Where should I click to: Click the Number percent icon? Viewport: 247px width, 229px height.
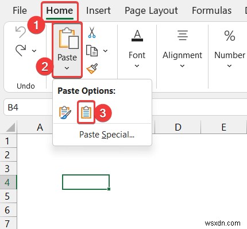[230, 36]
